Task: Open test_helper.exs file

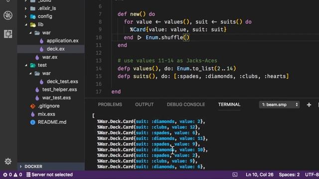Action: [60, 89]
